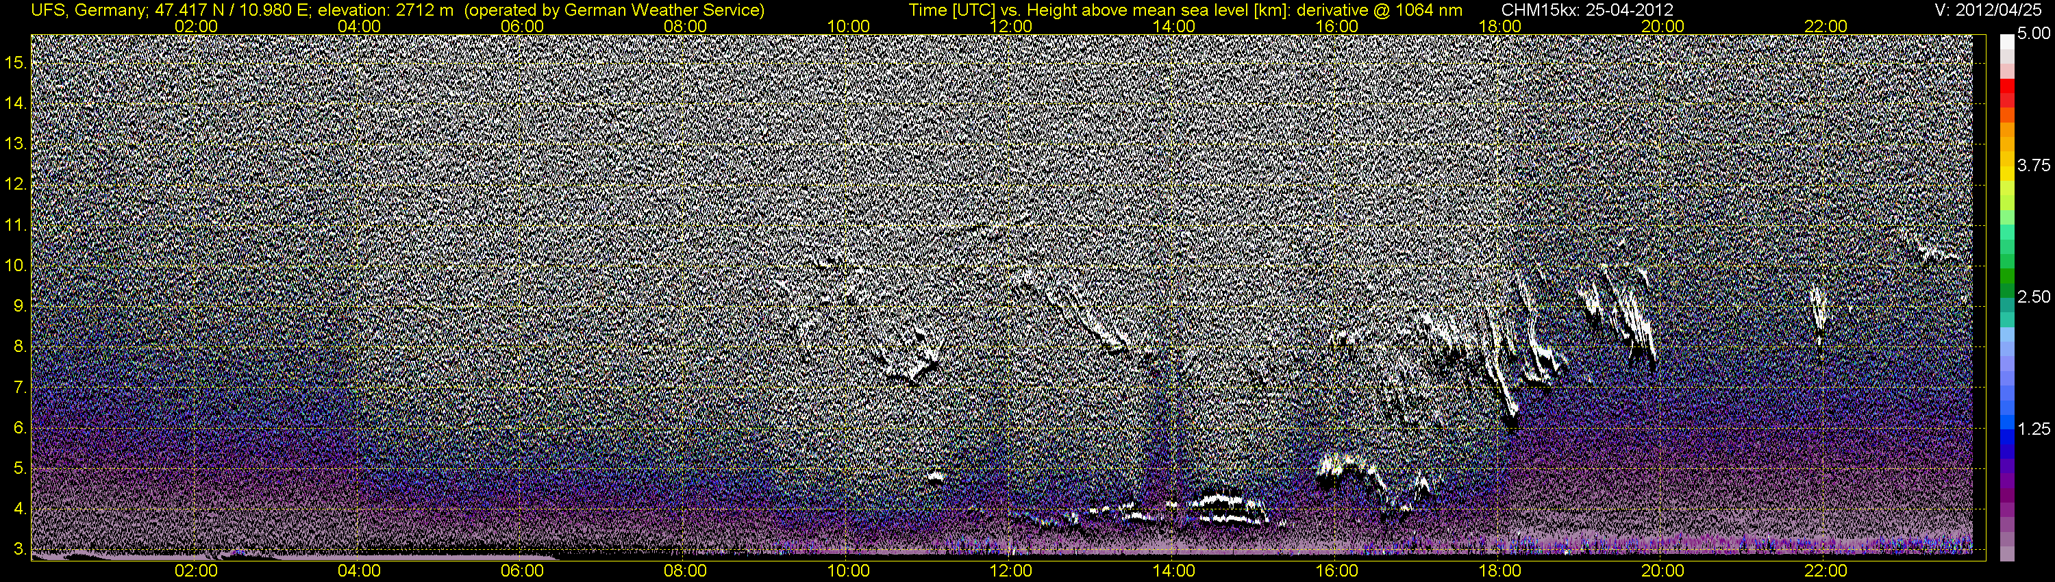Click the "5.00" colorbar scale value

pyautogui.click(x=2034, y=34)
